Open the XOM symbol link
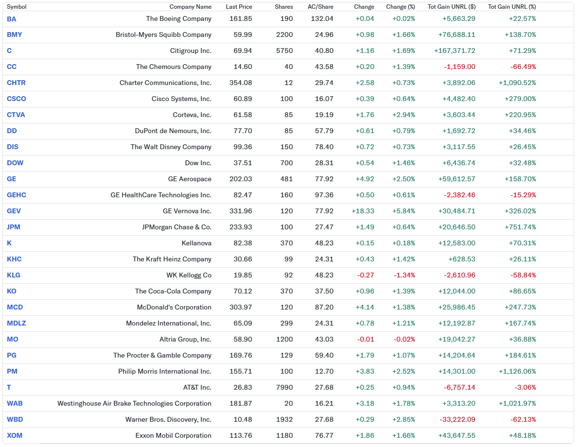 [14, 435]
